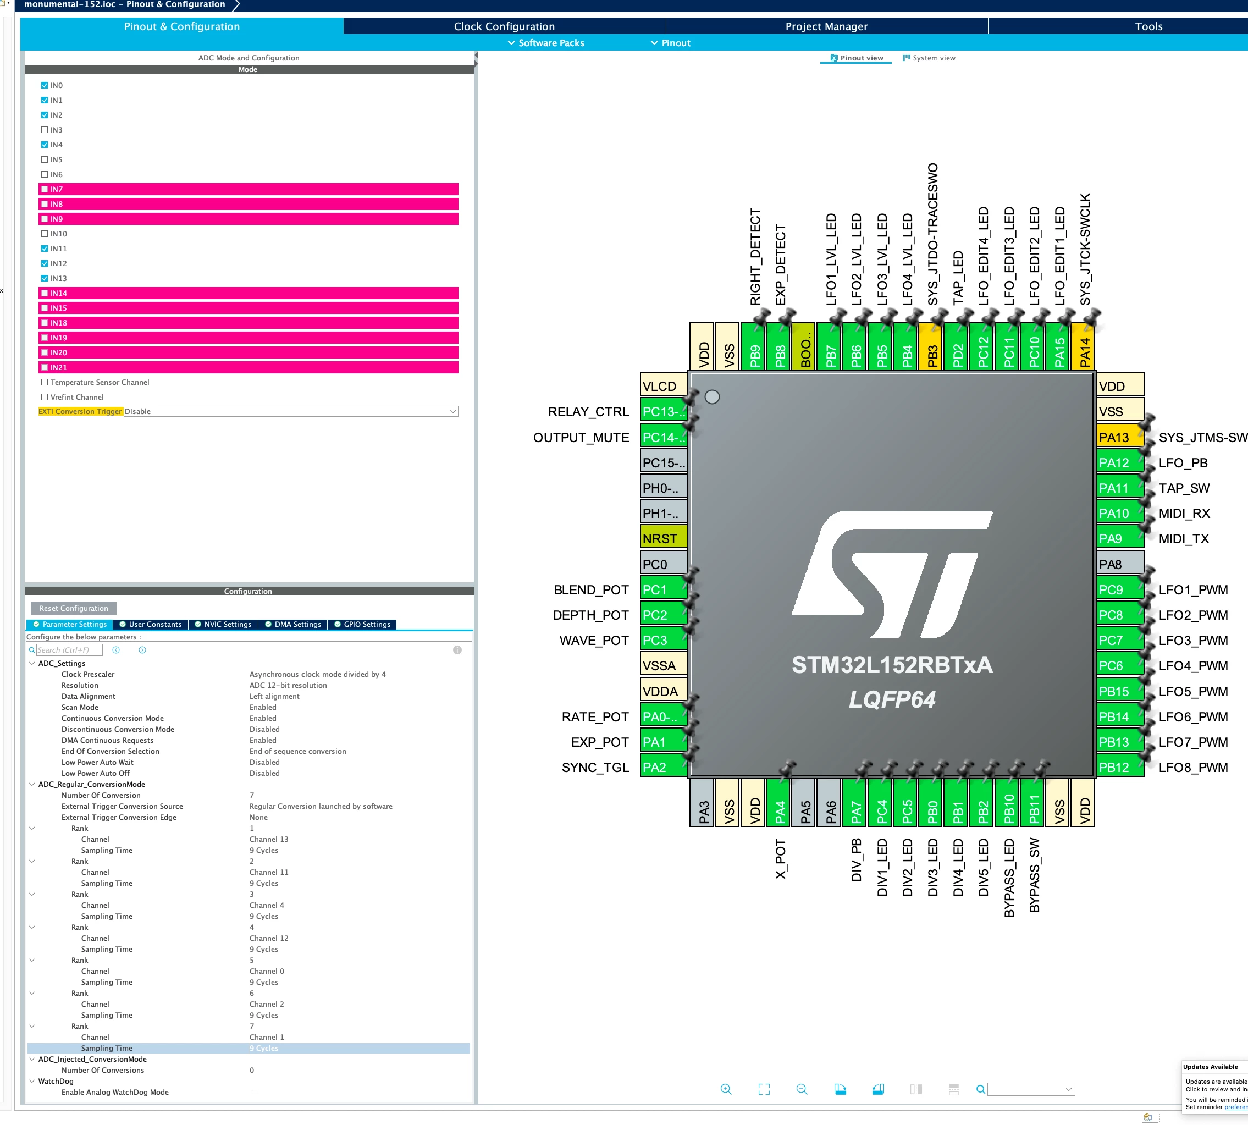
Task: Collapse the ADC_Injected_ConversionMode group
Action: tap(32, 1059)
